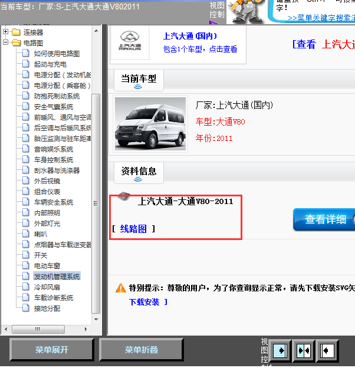The image size is (355, 368).
Task: Select 外部灯光 item
Action: (47, 224)
